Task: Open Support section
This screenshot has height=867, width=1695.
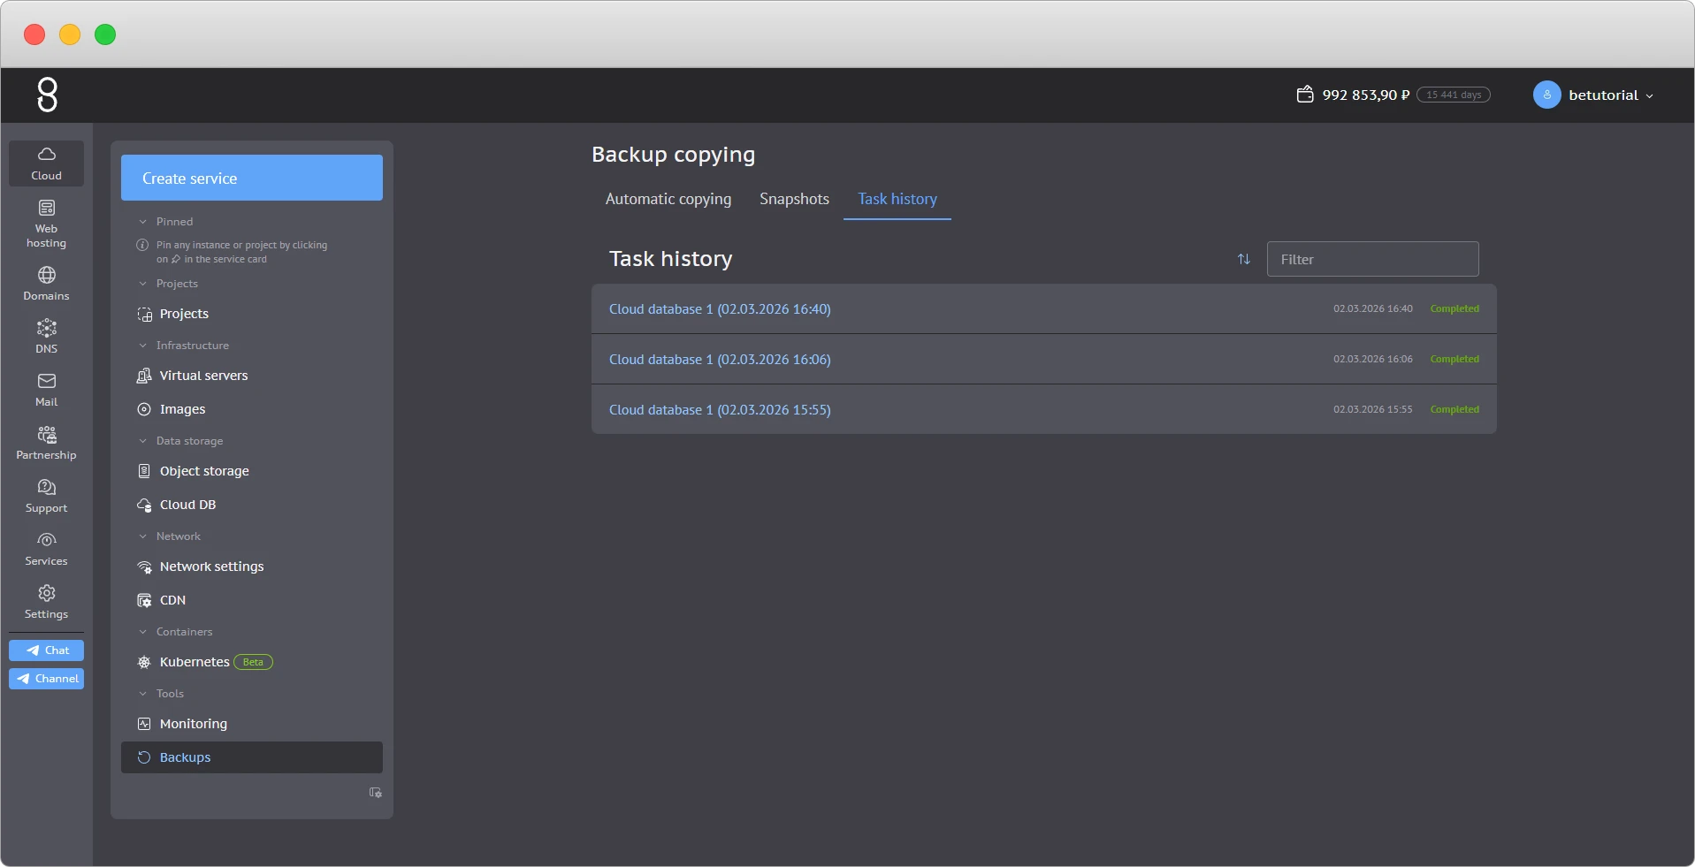Action: 47,496
